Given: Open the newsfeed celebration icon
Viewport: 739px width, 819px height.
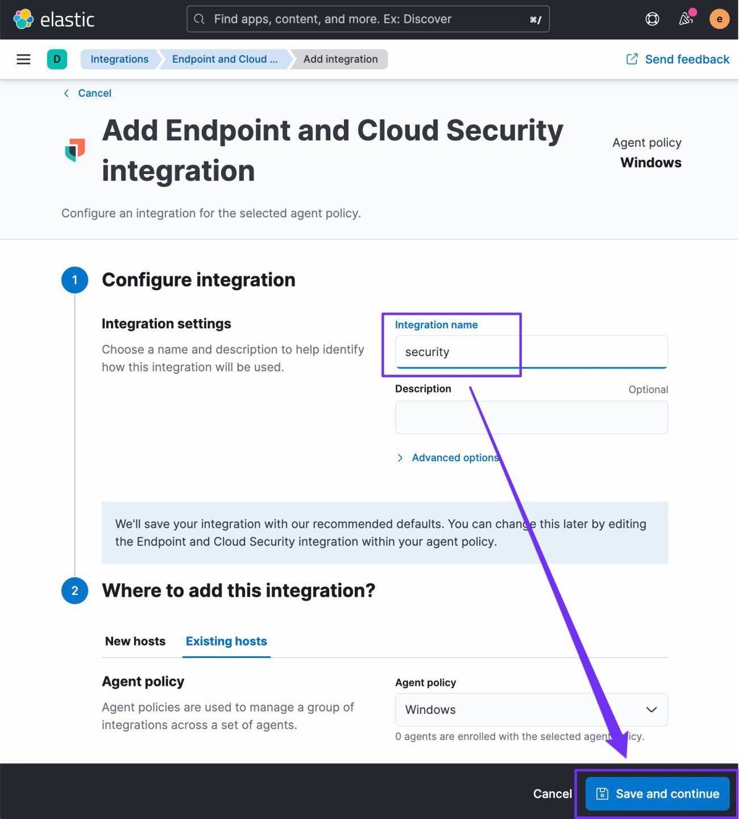Looking at the screenshot, I should pyautogui.click(x=686, y=19).
